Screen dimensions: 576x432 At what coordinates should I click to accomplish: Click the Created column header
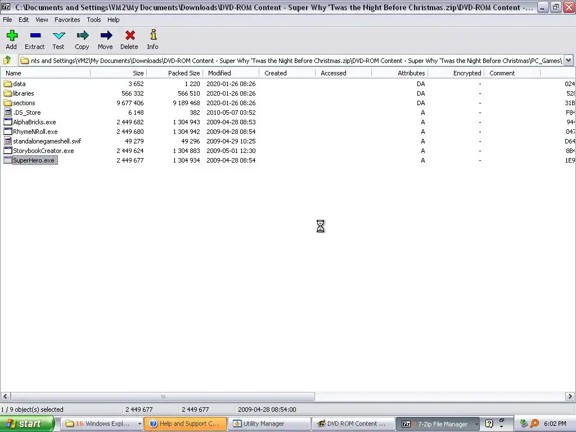(x=287, y=73)
